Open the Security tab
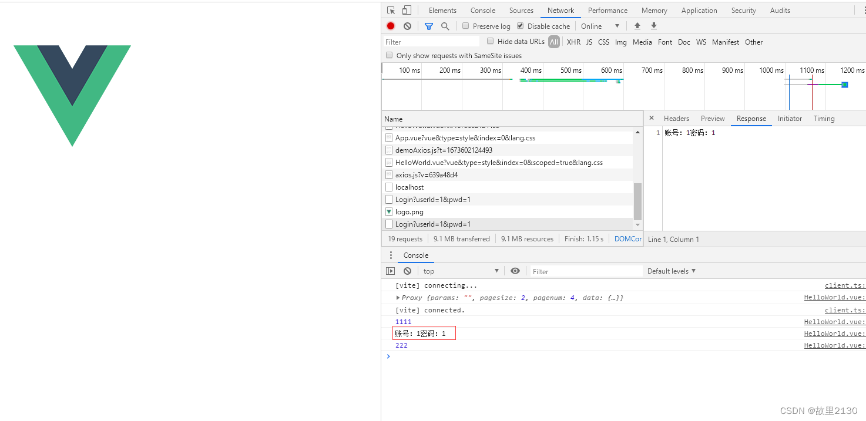866x421 pixels. tap(743, 10)
